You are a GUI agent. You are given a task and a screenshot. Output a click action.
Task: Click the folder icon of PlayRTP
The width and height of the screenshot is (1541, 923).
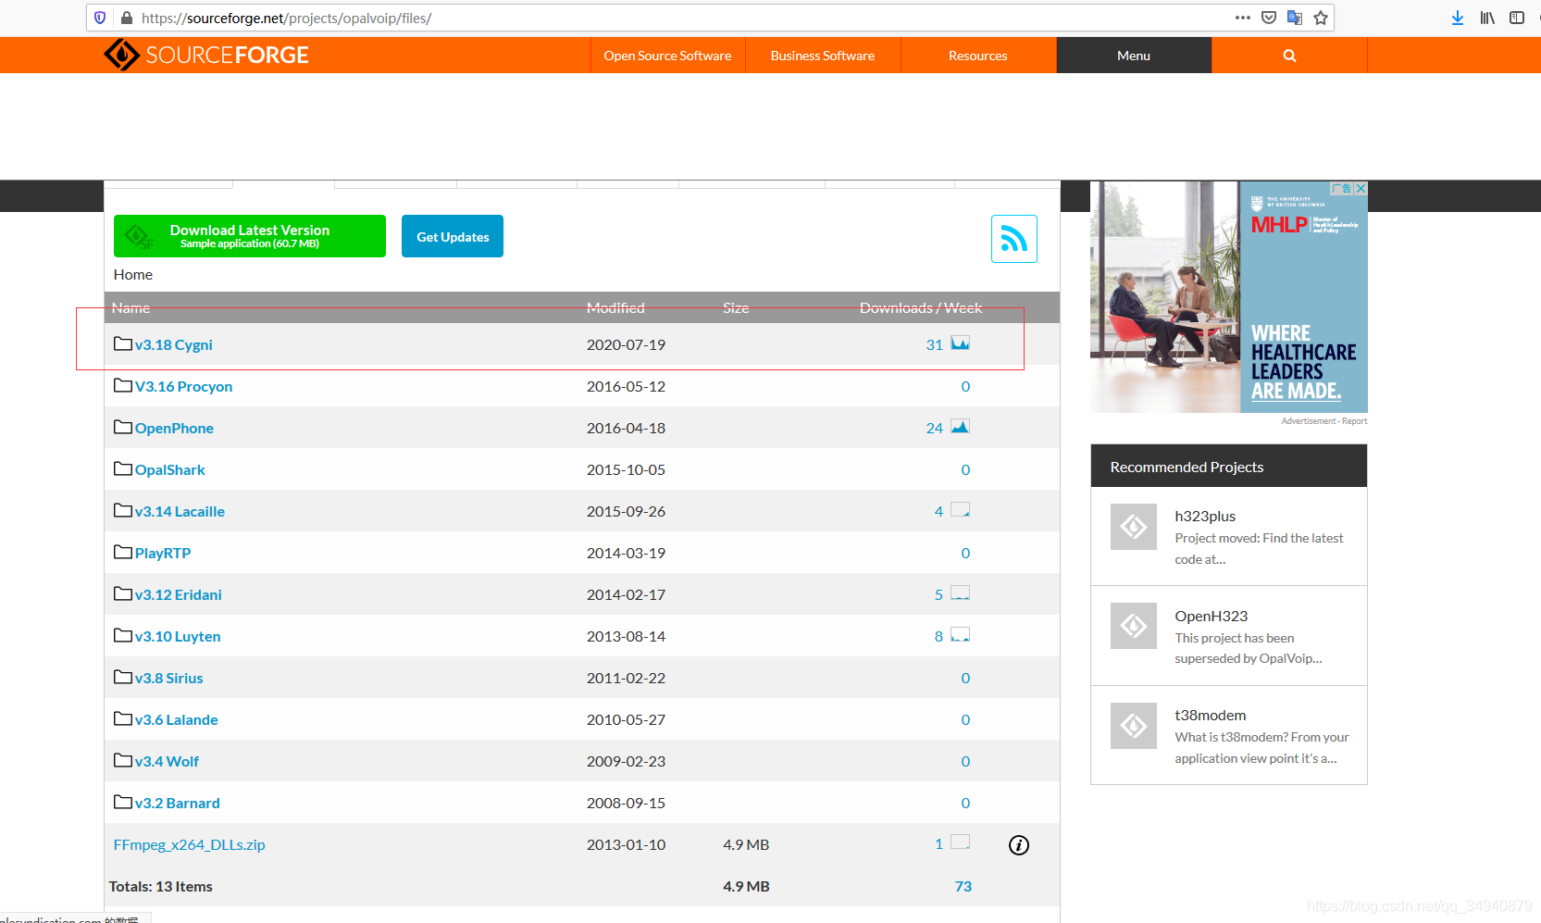click(x=123, y=552)
